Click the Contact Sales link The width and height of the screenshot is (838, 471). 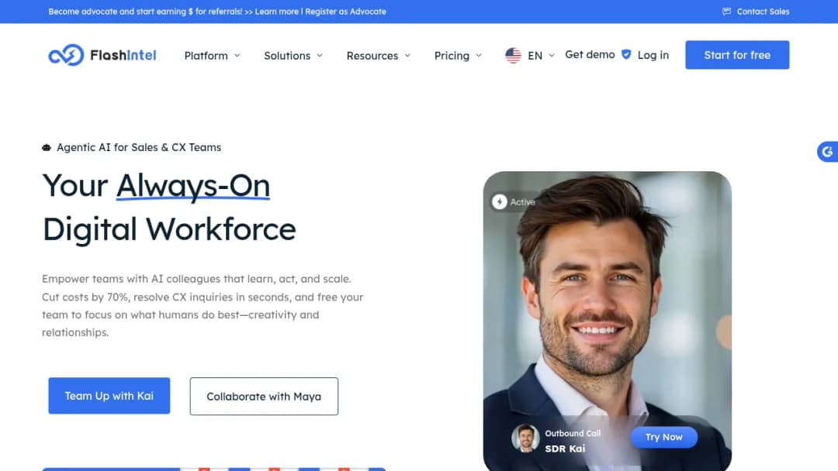coord(763,11)
